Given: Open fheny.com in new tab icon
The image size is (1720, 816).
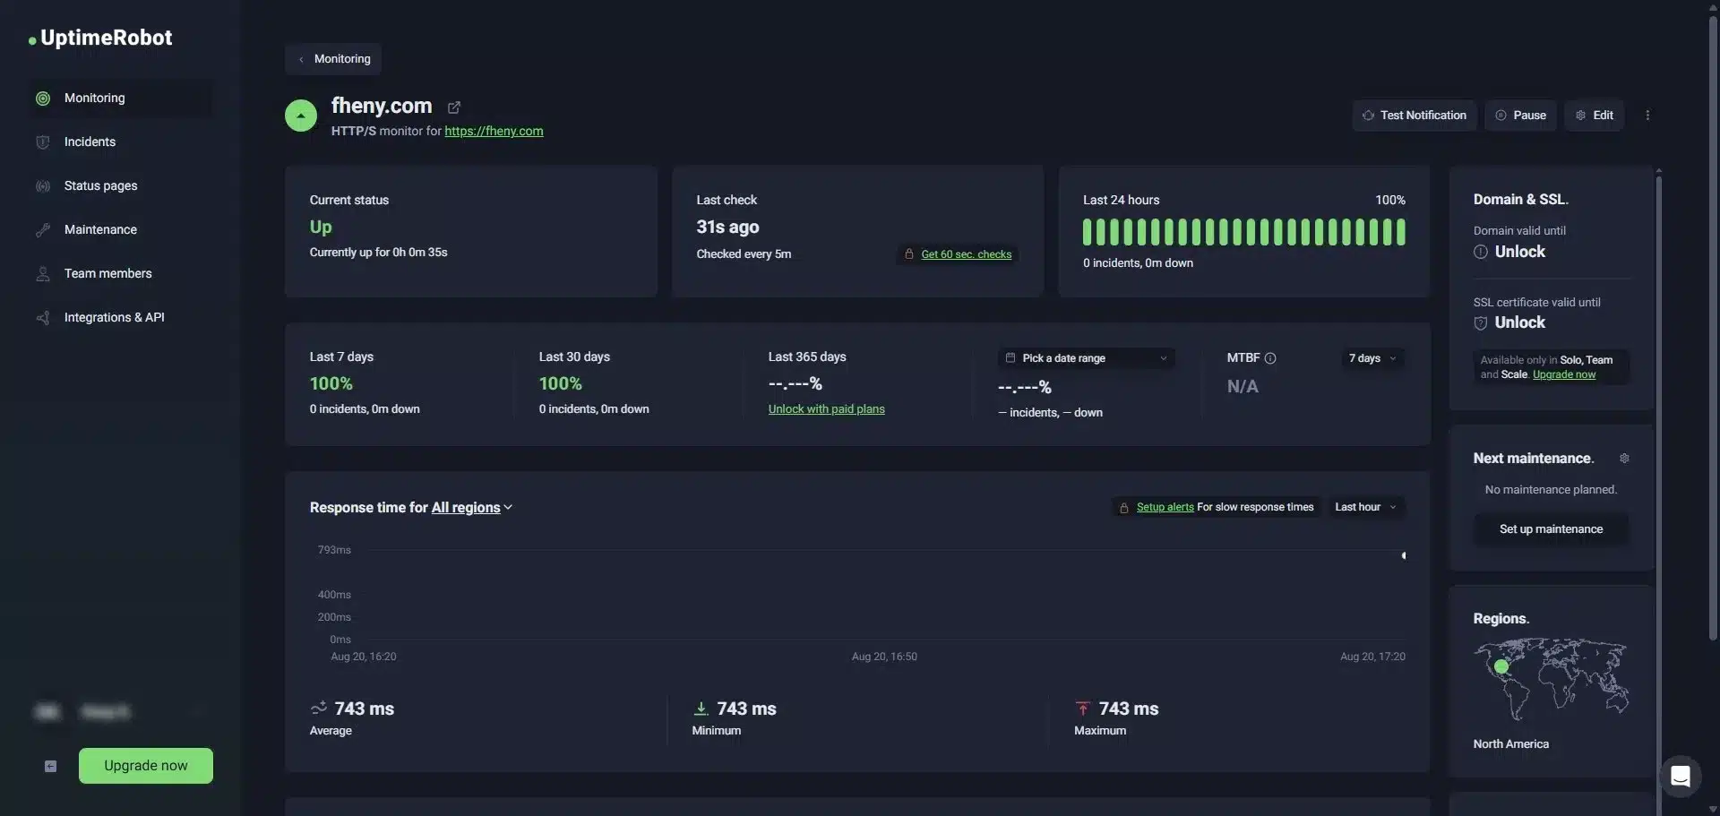Looking at the screenshot, I should point(454,107).
